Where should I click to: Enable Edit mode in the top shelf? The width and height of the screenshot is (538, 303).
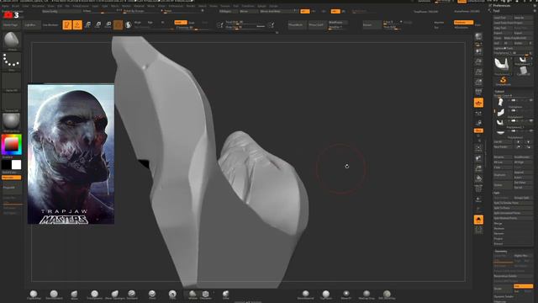[67, 24]
